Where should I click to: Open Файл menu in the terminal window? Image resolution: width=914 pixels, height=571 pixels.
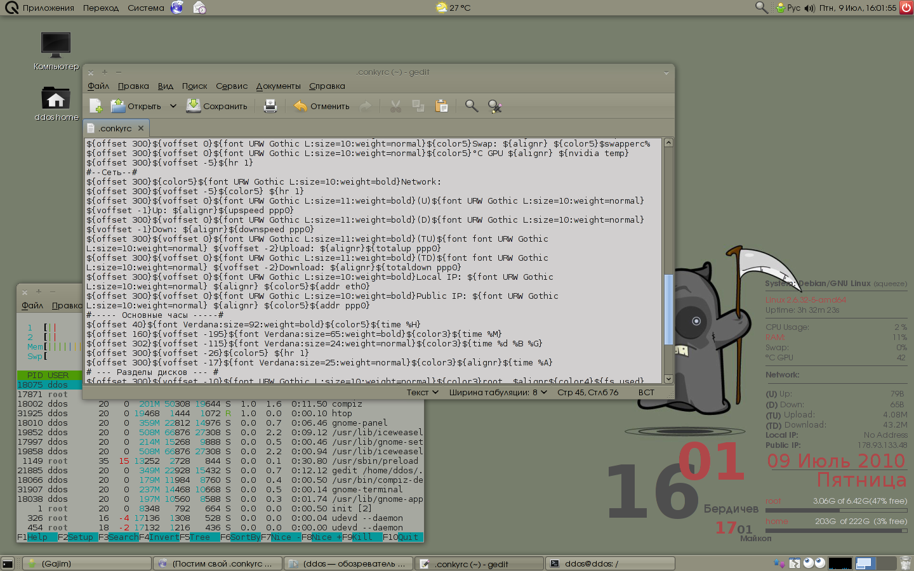[x=32, y=305]
